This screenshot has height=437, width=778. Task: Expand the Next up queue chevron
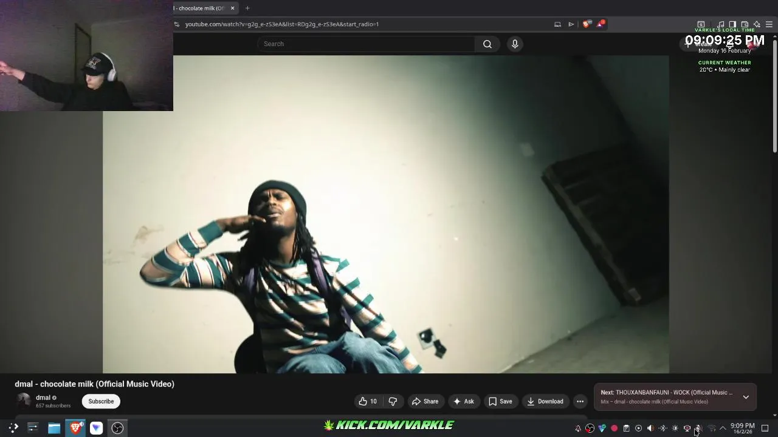(x=746, y=397)
